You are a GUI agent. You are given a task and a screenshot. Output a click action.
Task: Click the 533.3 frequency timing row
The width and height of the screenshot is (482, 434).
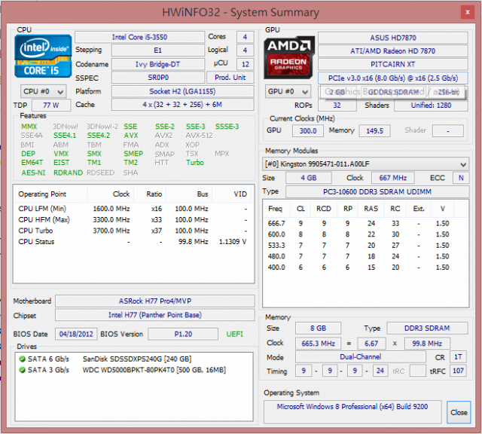coord(365,246)
